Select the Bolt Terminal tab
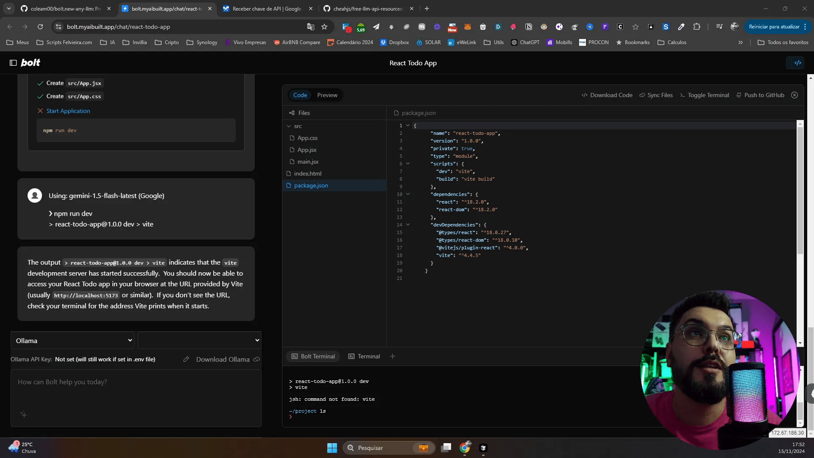This screenshot has width=814, height=458. tap(313, 356)
